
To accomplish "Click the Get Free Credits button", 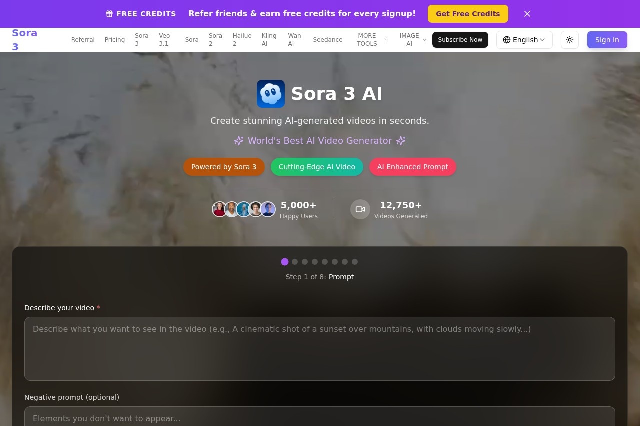I will (x=468, y=14).
